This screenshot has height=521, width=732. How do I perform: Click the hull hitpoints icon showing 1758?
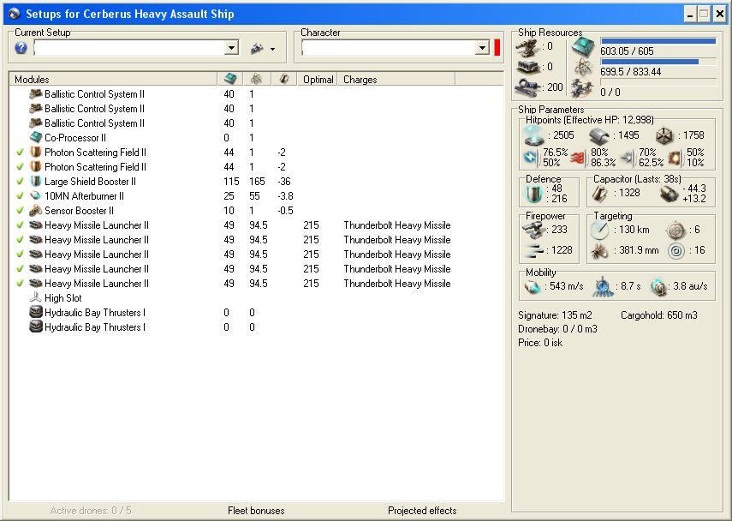(664, 135)
